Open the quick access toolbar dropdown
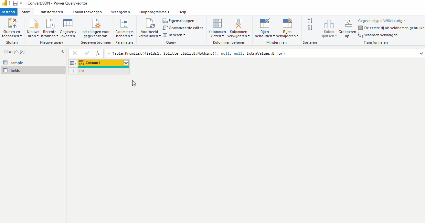Viewport: 425px width, 223px height. coord(21,3)
